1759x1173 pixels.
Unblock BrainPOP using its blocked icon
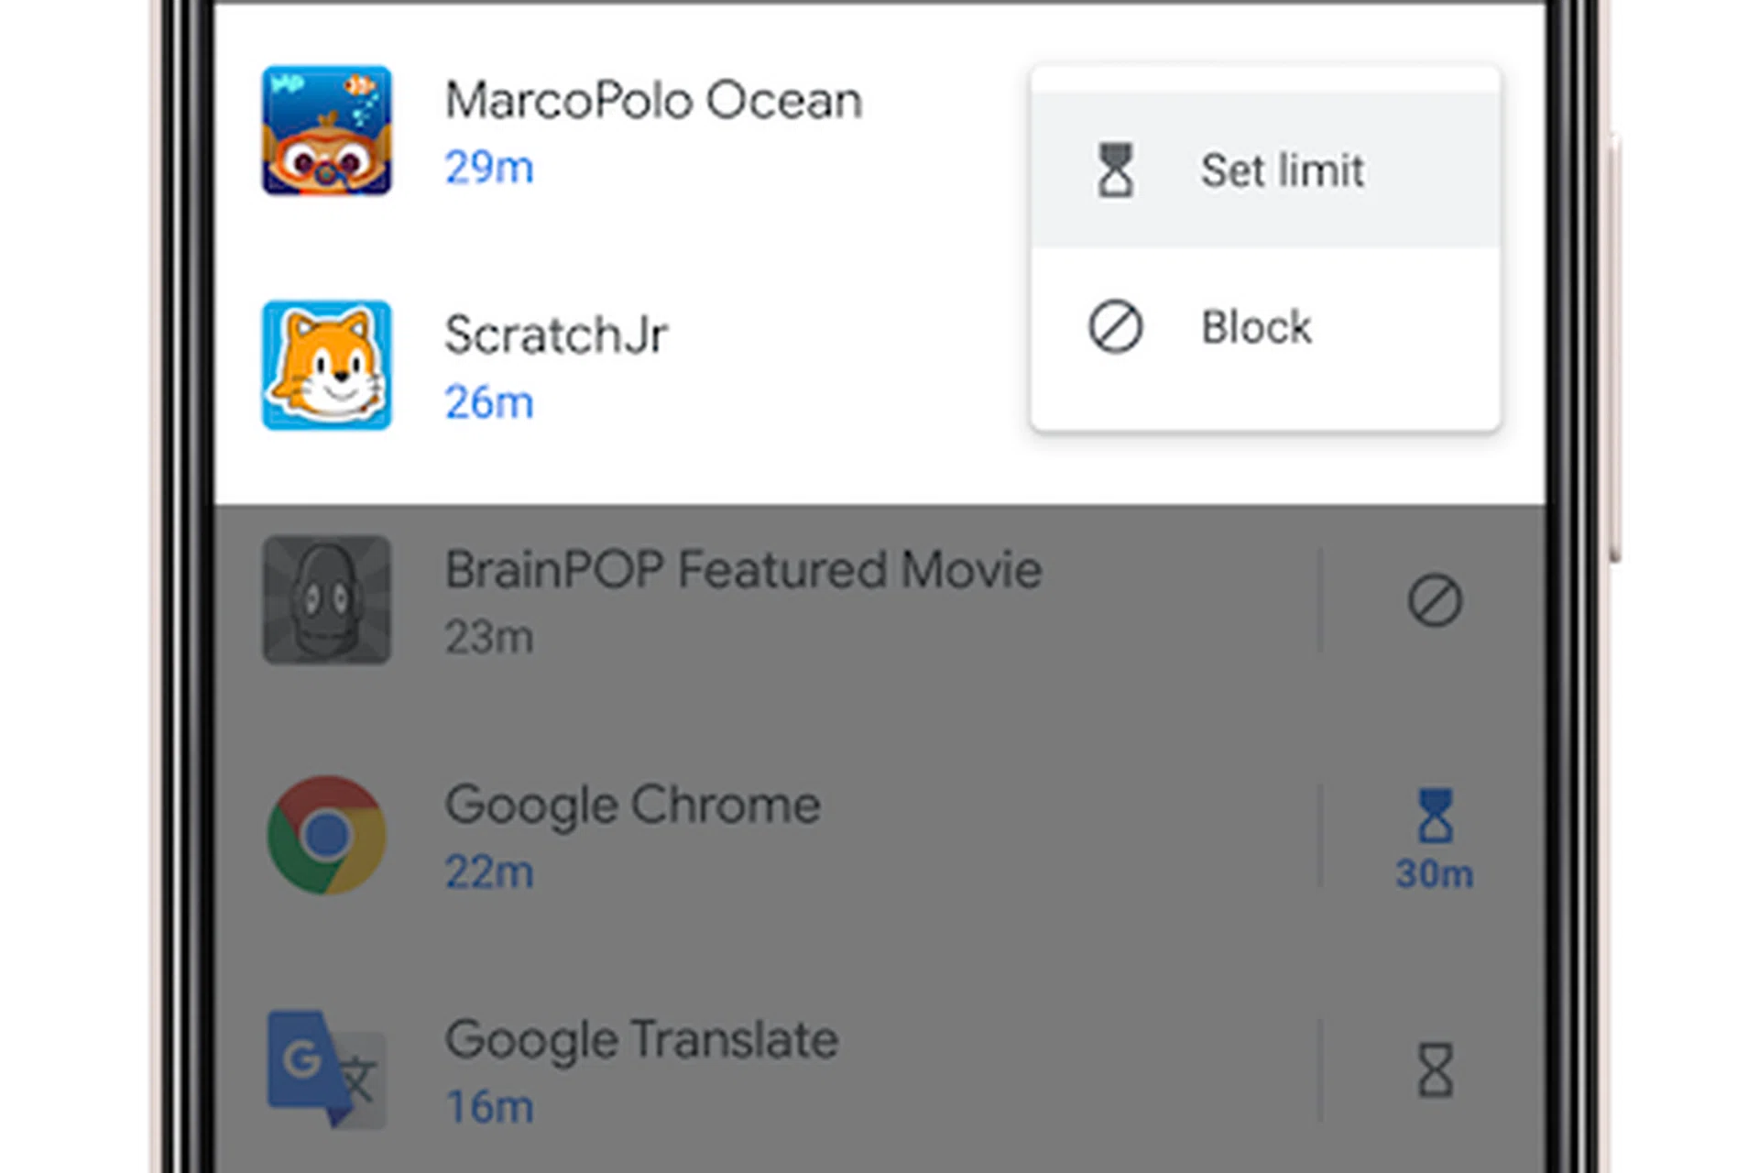(1435, 601)
